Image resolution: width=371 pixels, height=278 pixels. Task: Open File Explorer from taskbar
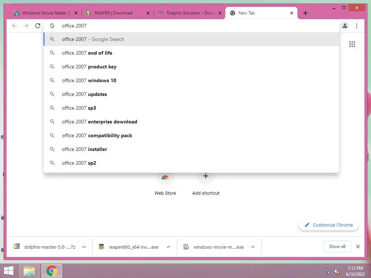(x=29, y=271)
